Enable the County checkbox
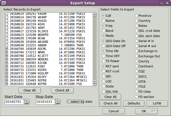The width and height of the screenshot is (171, 116). tap(136, 61)
